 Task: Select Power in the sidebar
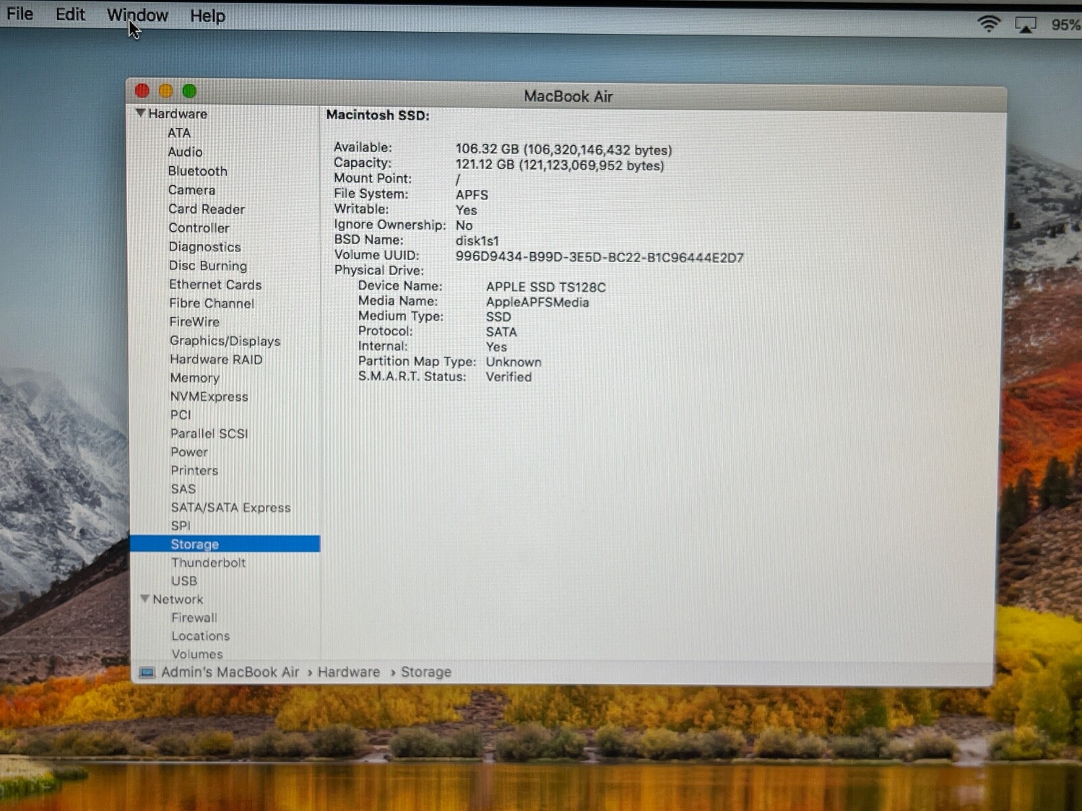(189, 452)
